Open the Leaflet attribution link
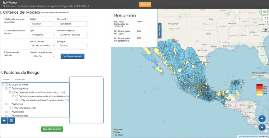This screenshot has width=269, height=138. pos(241,137)
